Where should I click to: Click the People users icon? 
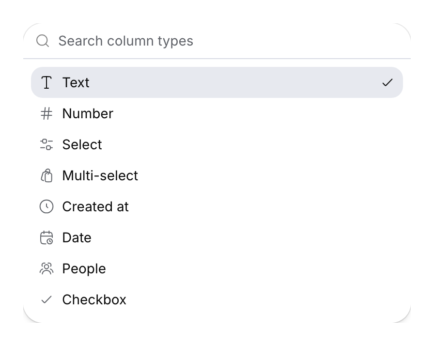(46, 268)
